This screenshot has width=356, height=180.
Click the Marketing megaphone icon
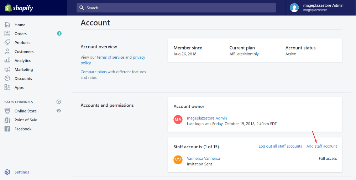pyautogui.click(x=7, y=69)
